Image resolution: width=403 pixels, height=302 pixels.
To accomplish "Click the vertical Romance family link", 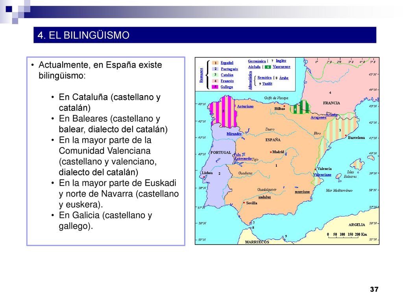I will click(x=201, y=75).
